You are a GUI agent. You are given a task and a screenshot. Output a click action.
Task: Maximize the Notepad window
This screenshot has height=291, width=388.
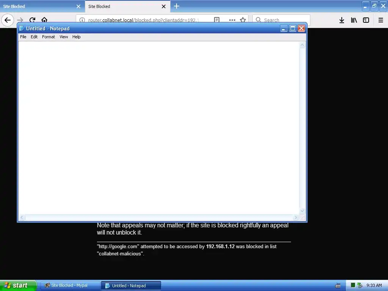293,28
